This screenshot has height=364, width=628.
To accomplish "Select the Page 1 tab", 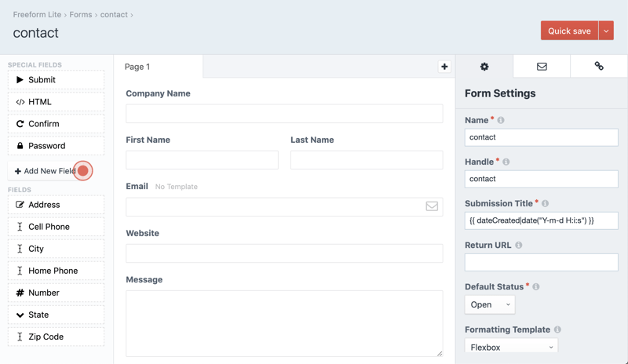I will point(137,67).
